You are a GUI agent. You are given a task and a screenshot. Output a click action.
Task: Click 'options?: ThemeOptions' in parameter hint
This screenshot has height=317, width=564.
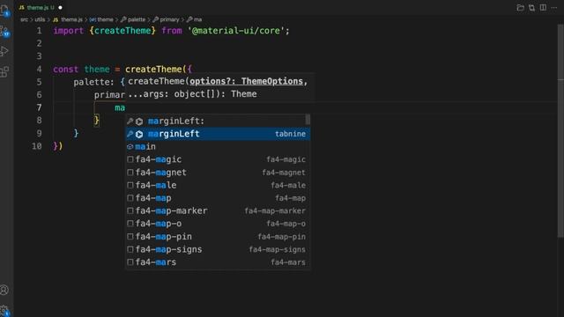pos(247,82)
